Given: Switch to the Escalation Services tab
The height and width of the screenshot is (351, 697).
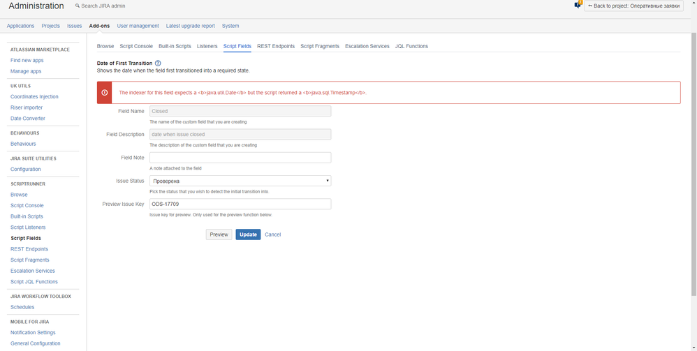Looking at the screenshot, I should click(x=367, y=46).
